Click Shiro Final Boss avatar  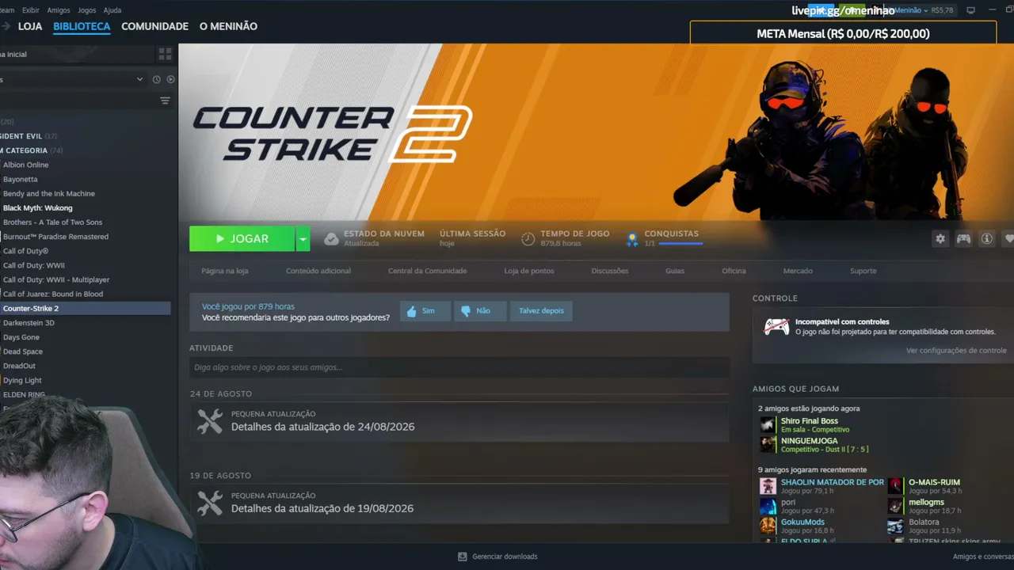tap(768, 425)
